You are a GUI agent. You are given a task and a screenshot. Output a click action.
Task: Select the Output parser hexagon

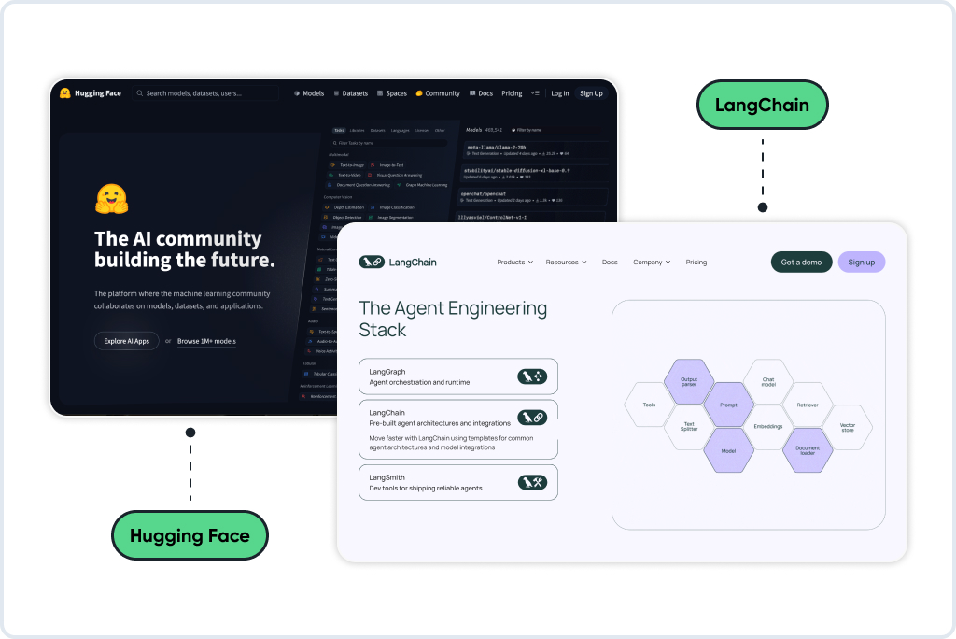coord(689,382)
